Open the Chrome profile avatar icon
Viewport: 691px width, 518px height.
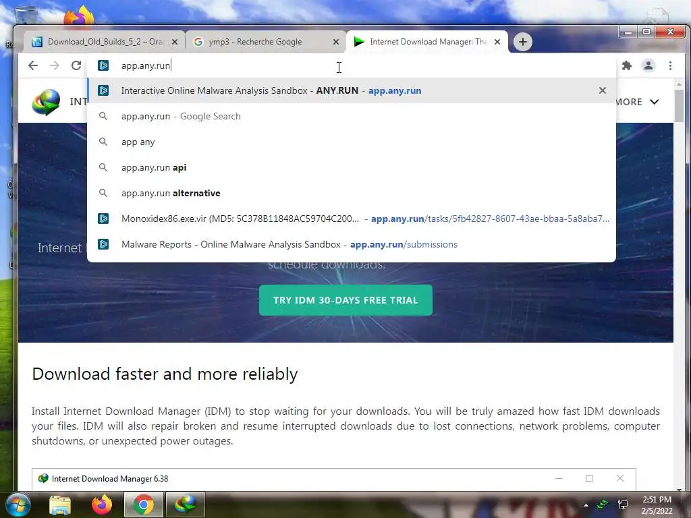click(x=648, y=65)
